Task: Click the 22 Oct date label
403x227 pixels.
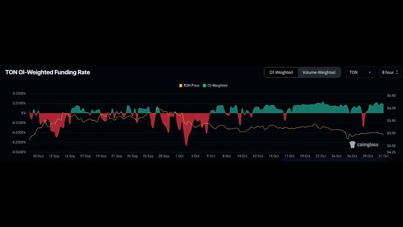Action: pyautogui.click(x=321, y=156)
